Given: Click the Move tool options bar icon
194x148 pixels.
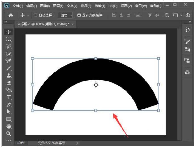Looking at the screenshot, I should [22, 15].
